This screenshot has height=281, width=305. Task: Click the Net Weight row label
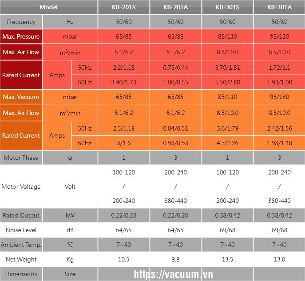(21, 259)
